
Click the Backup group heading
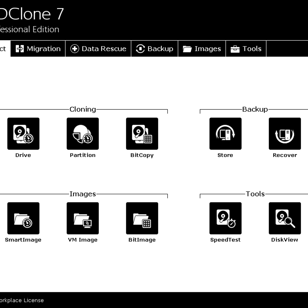pyautogui.click(x=255, y=109)
